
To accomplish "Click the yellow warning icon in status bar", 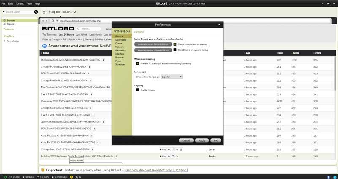I will tap(71, 177).
